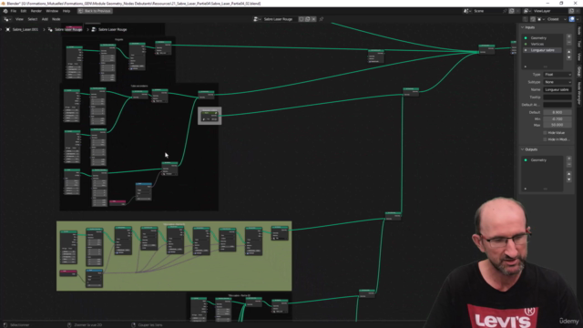Viewport: 583px width, 328px height.
Task: Add a new output socket
Action: tap(568, 159)
